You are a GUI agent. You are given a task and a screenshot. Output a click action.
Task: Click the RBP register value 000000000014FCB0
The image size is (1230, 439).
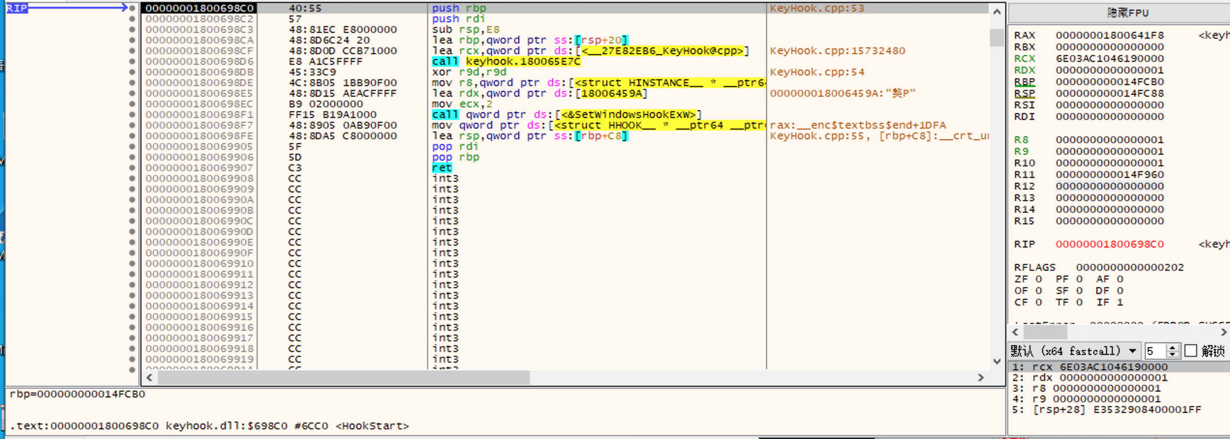coord(1109,82)
